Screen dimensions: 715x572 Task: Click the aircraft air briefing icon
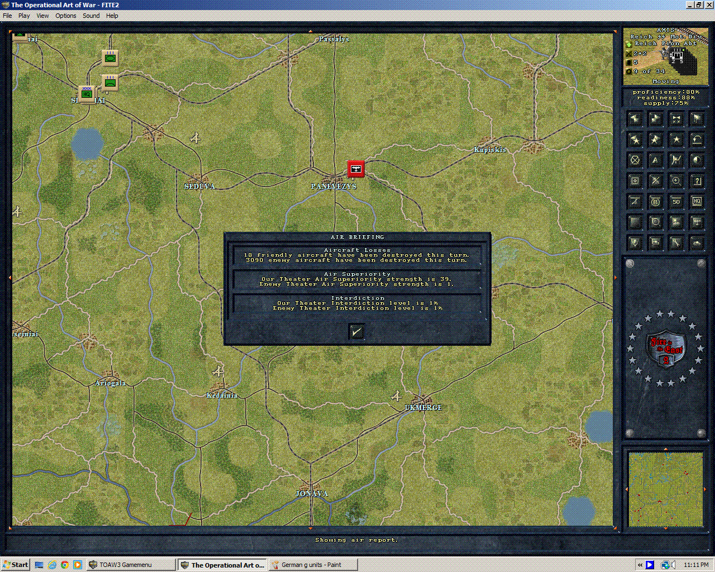tap(697, 222)
